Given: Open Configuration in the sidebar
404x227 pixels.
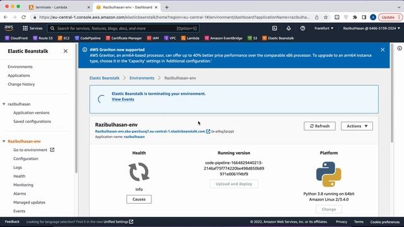Looking at the screenshot, I should (26, 158).
